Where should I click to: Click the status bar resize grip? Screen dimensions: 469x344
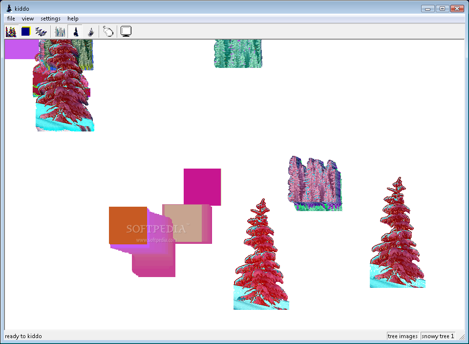point(462,337)
